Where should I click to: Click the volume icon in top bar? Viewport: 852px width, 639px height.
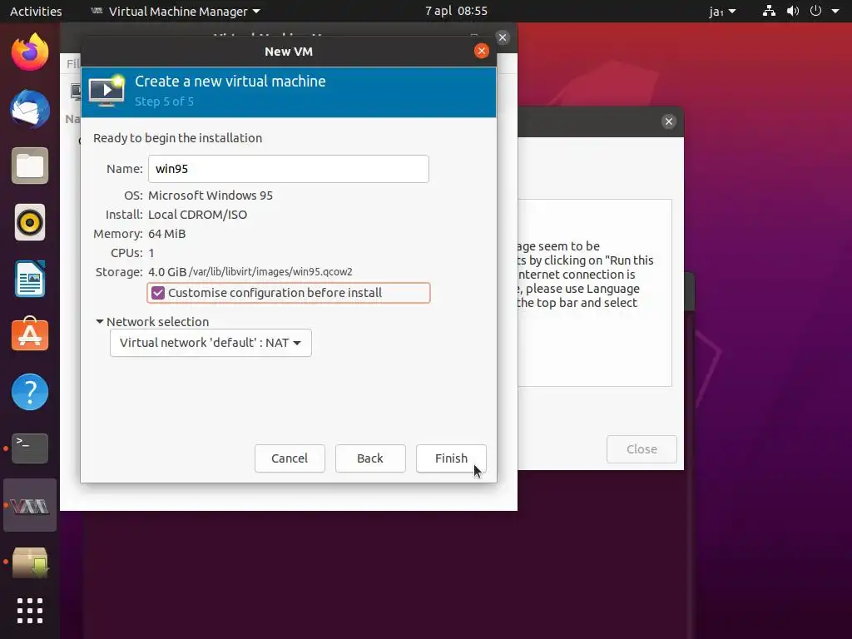[x=793, y=11]
